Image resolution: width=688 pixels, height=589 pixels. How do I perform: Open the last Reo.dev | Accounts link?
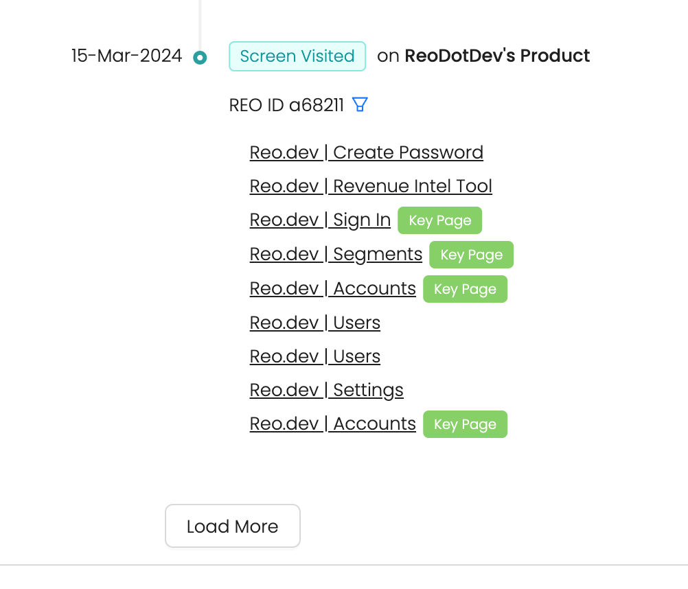(332, 424)
